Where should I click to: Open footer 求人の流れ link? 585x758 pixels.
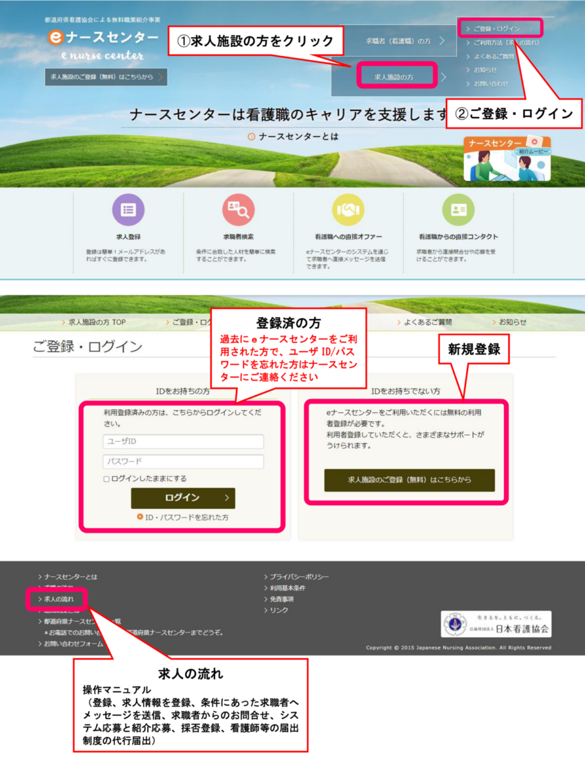point(56,599)
